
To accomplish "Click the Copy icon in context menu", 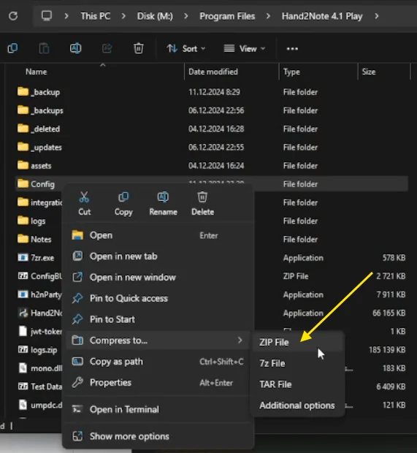I will tap(123, 197).
